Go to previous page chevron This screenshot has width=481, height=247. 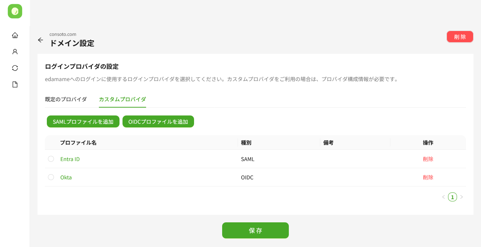coord(444,197)
